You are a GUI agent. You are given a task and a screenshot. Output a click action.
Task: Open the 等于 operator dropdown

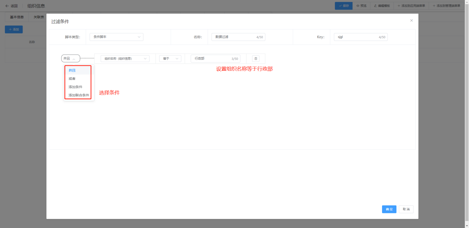[170, 59]
